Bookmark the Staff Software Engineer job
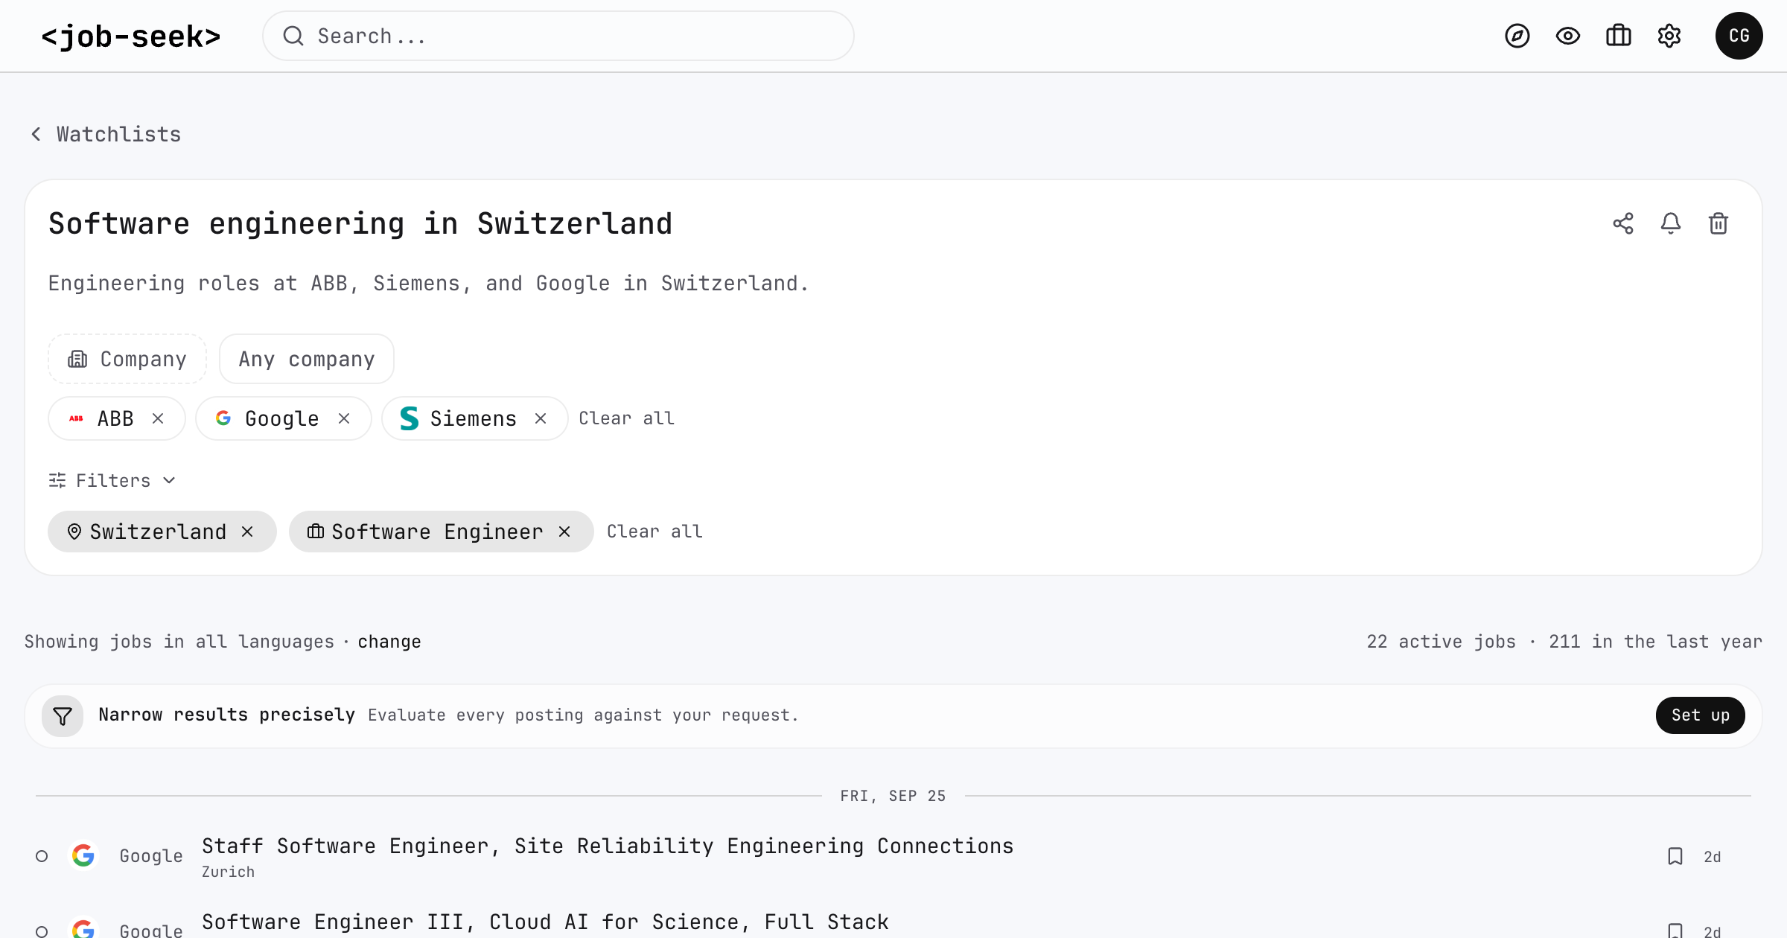Viewport: 1787px width, 938px height. point(1675,856)
